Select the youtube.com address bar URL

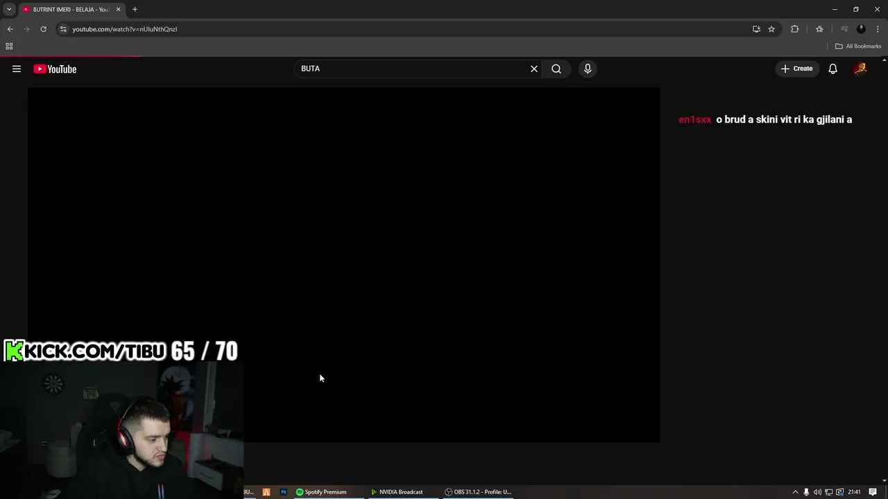[x=125, y=29]
